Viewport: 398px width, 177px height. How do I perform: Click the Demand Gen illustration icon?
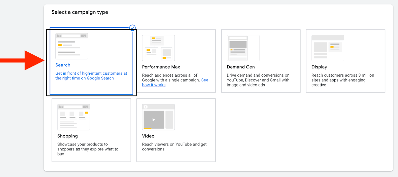(x=243, y=48)
